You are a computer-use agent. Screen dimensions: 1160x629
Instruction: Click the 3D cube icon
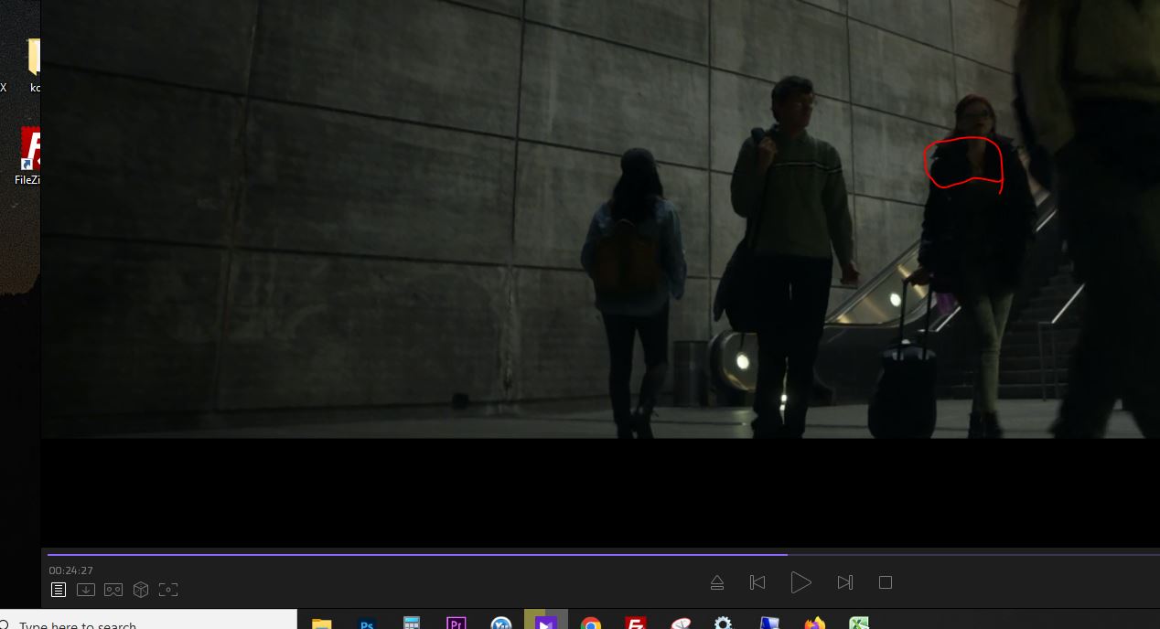coord(141,590)
